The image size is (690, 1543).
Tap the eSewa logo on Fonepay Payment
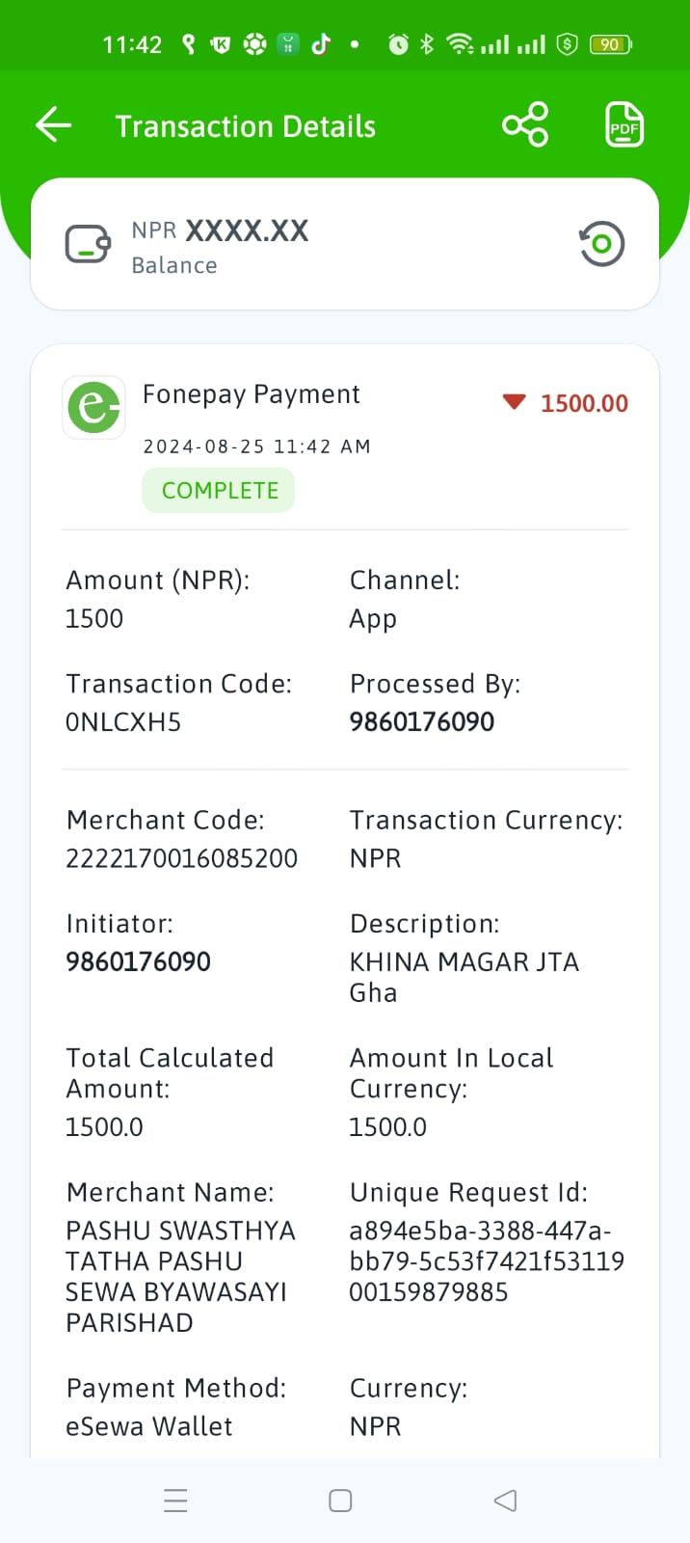click(x=94, y=407)
